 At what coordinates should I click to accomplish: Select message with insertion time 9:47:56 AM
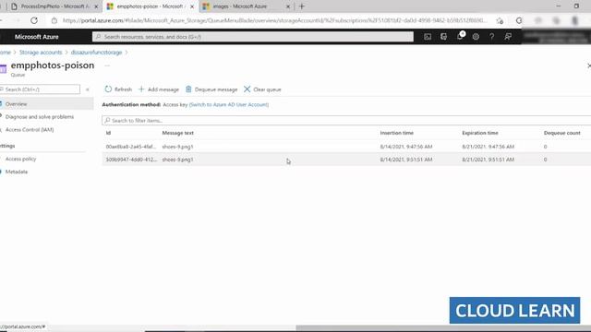tap(346, 147)
